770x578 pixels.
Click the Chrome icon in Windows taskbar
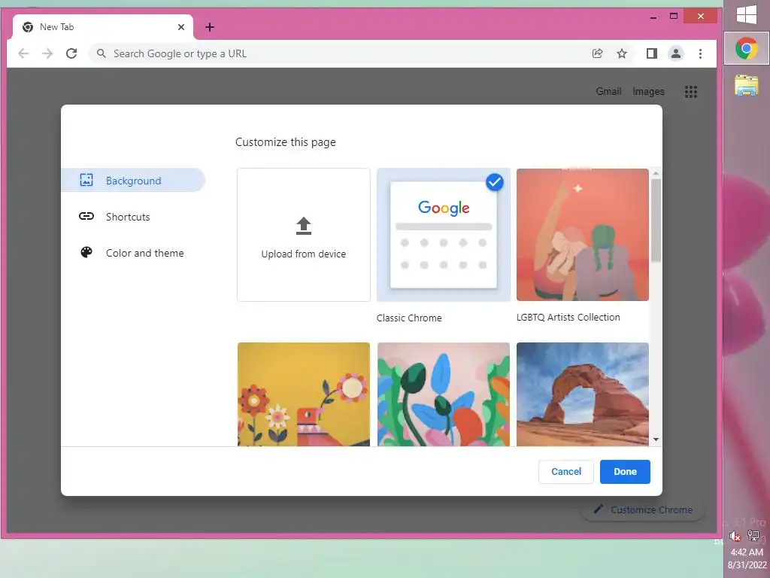click(x=747, y=49)
